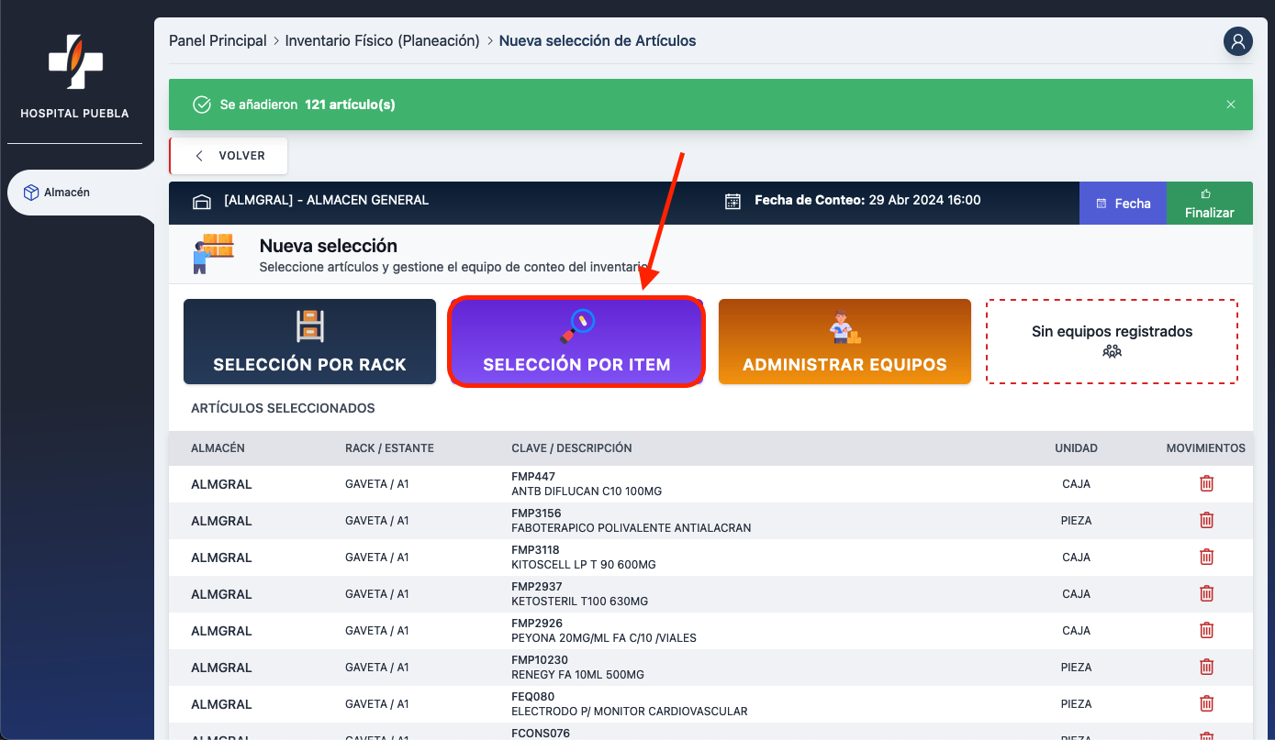The height and width of the screenshot is (740, 1275).
Task: Finalize the selection with Finalizar
Action: (x=1209, y=203)
